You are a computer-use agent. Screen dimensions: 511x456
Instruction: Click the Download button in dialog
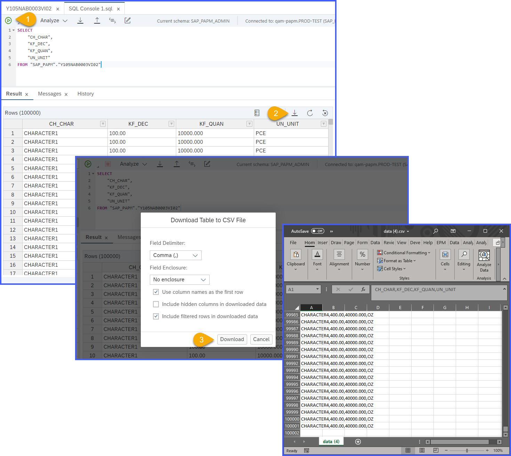pyautogui.click(x=232, y=339)
